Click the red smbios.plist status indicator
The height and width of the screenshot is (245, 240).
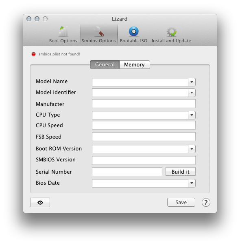click(33, 54)
